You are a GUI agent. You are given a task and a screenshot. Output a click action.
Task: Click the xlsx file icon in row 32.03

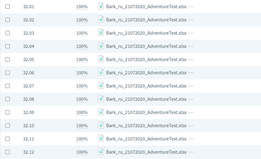point(101,33)
